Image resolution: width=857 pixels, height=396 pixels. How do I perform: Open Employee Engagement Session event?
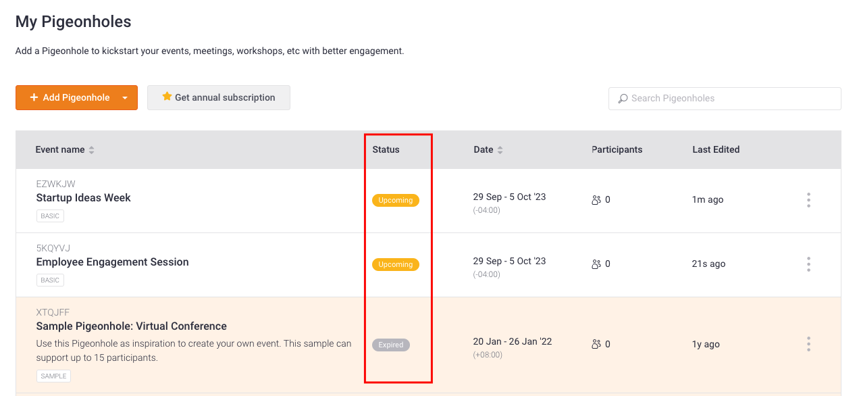pos(113,262)
